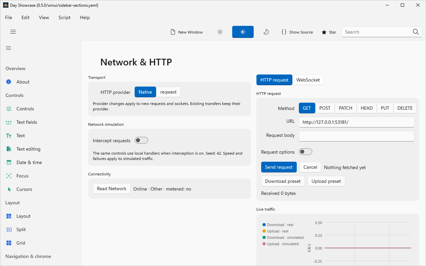Image resolution: width=426 pixels, height=266 pixels.
Task: Toggle the top hamburger navigation button
Action: pos(13,32)
